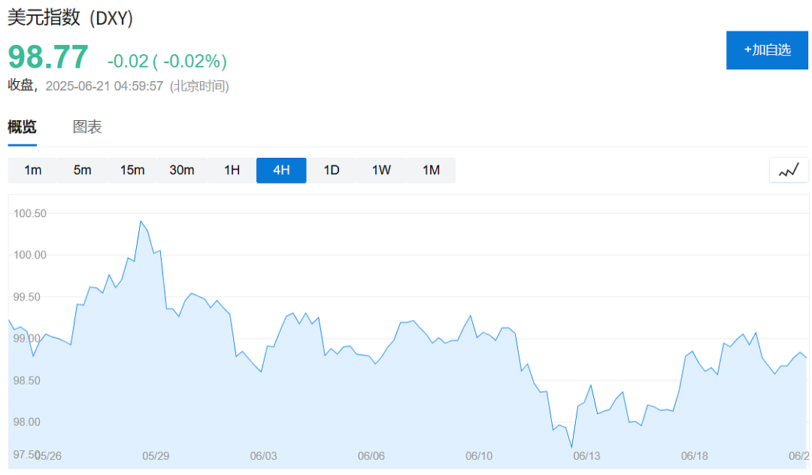Click the 美元指数 (DXY) title

pos(70,17)
